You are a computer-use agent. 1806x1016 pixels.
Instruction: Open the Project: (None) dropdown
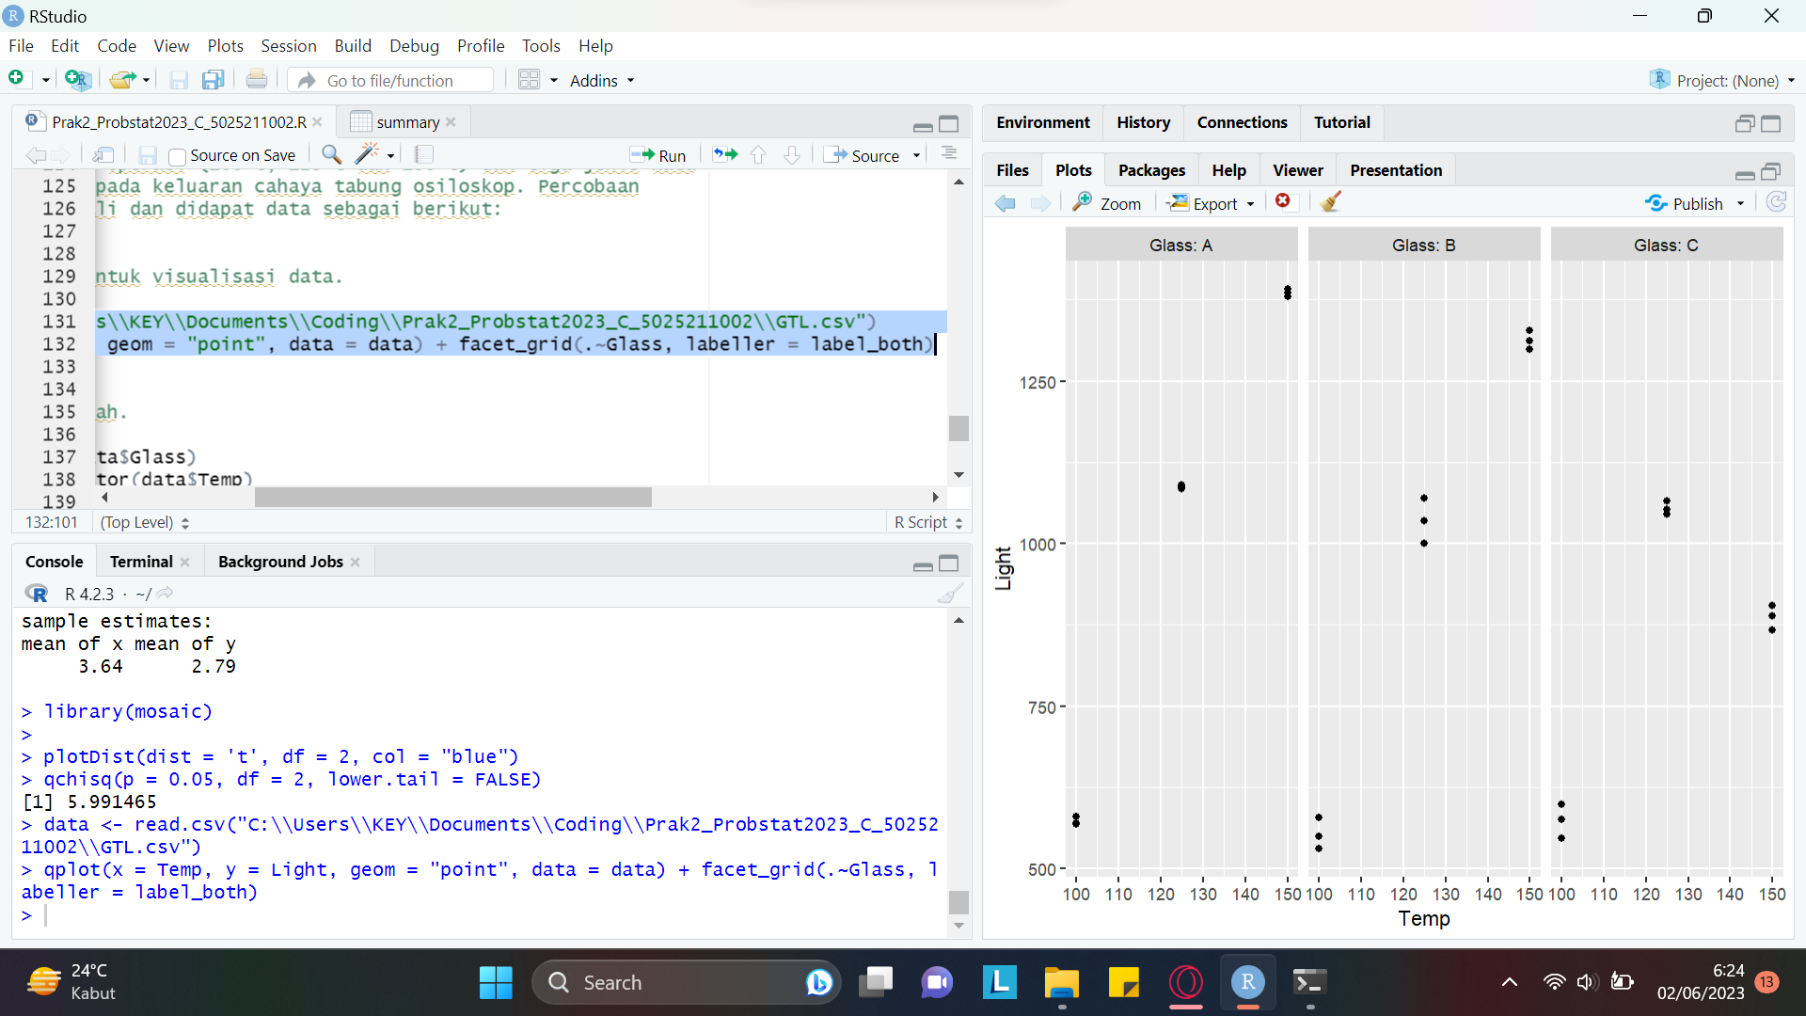click(1722, 80)
